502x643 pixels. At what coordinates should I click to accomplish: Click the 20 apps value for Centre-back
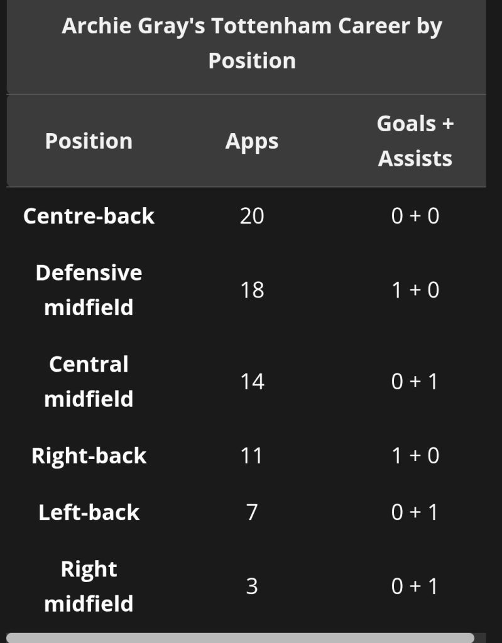coord(252,216)
